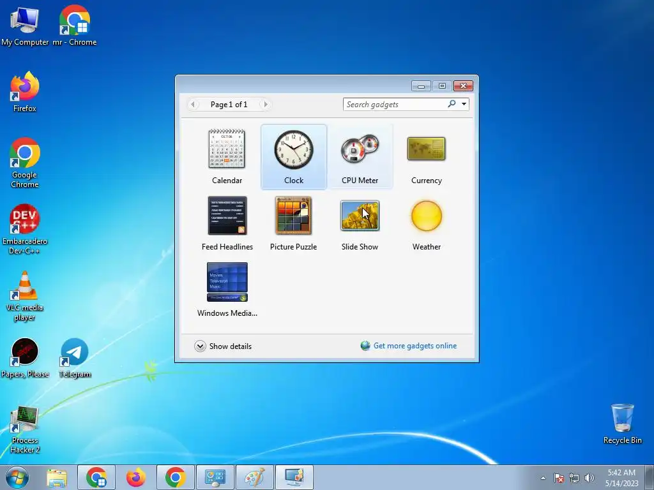Choose the CPU Meter gadget
This screenshot has height=490, width=654.
tap(360, 157)
